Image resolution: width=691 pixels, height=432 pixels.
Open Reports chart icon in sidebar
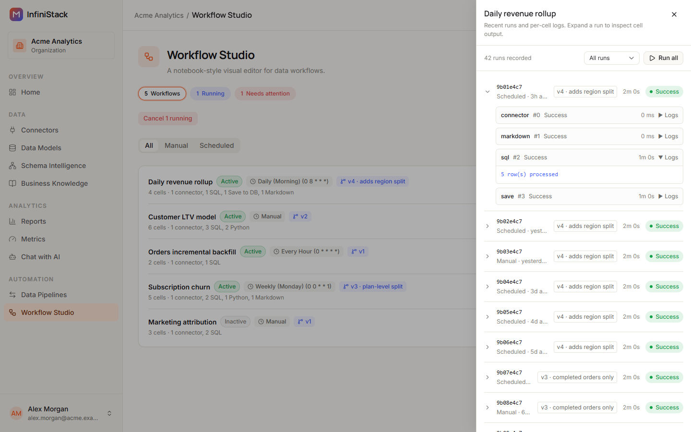(12, 221)
